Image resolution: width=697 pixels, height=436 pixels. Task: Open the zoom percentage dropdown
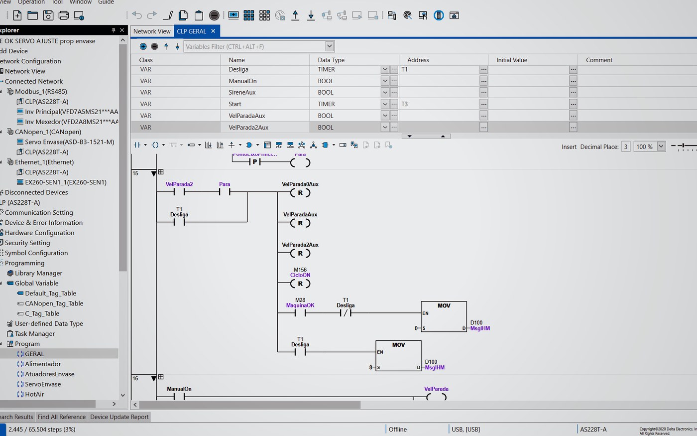pyautogui.click(x=661, y=146)
